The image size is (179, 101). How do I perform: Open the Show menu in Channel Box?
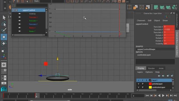click(165, 20)
